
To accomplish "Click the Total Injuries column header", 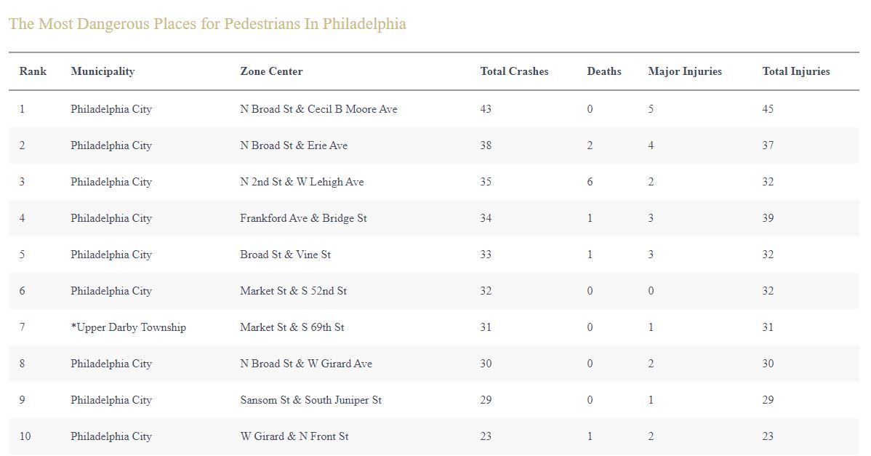I will [x=795, y=71].
